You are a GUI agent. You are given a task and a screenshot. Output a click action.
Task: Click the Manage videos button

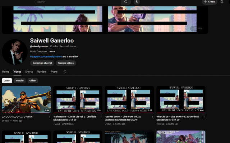click(66, 63)
